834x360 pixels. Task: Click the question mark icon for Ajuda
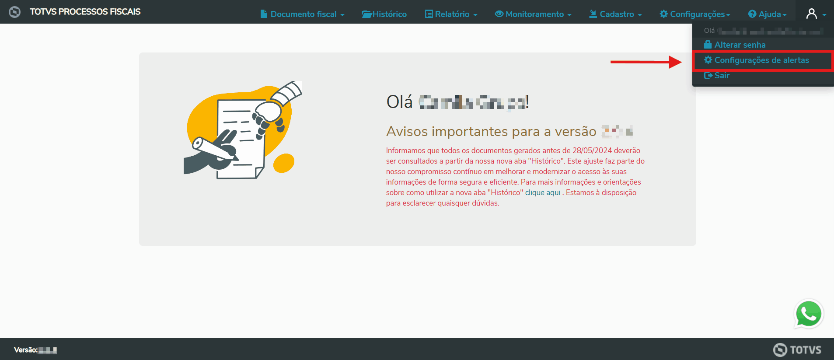752,14
